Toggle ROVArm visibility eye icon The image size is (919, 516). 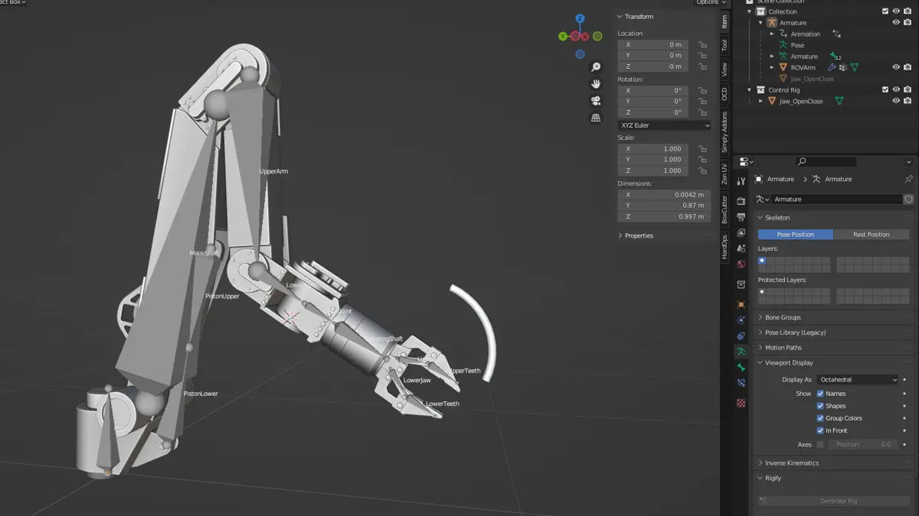pyautogui.click(x=896, y=67)
